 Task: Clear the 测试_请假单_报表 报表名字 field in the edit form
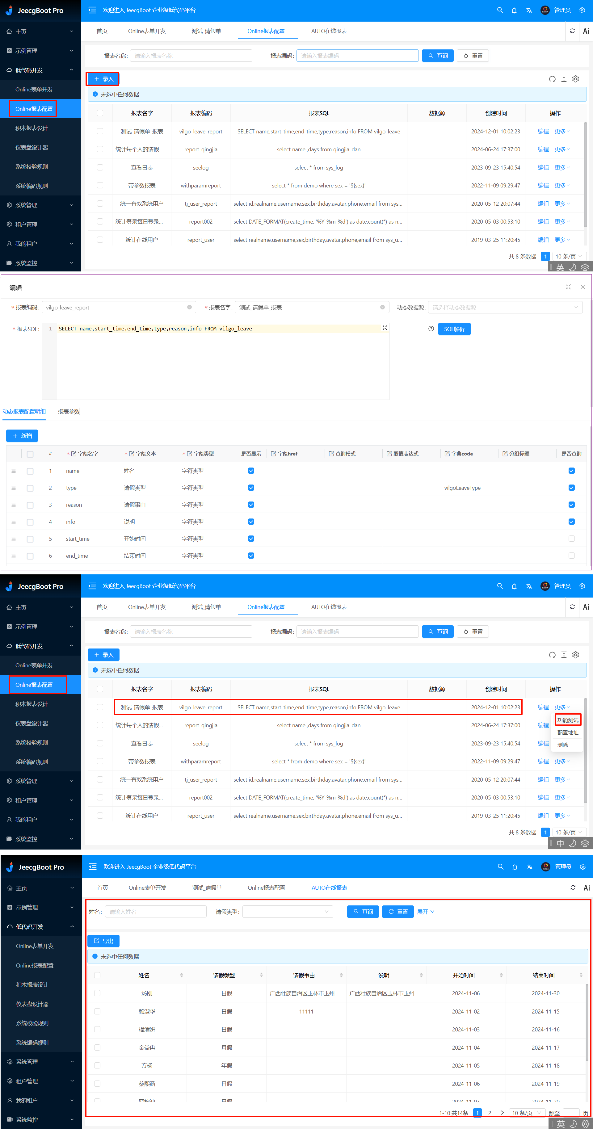(382, 307)
